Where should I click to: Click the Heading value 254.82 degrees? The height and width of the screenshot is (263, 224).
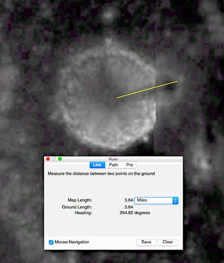point(135,213)
